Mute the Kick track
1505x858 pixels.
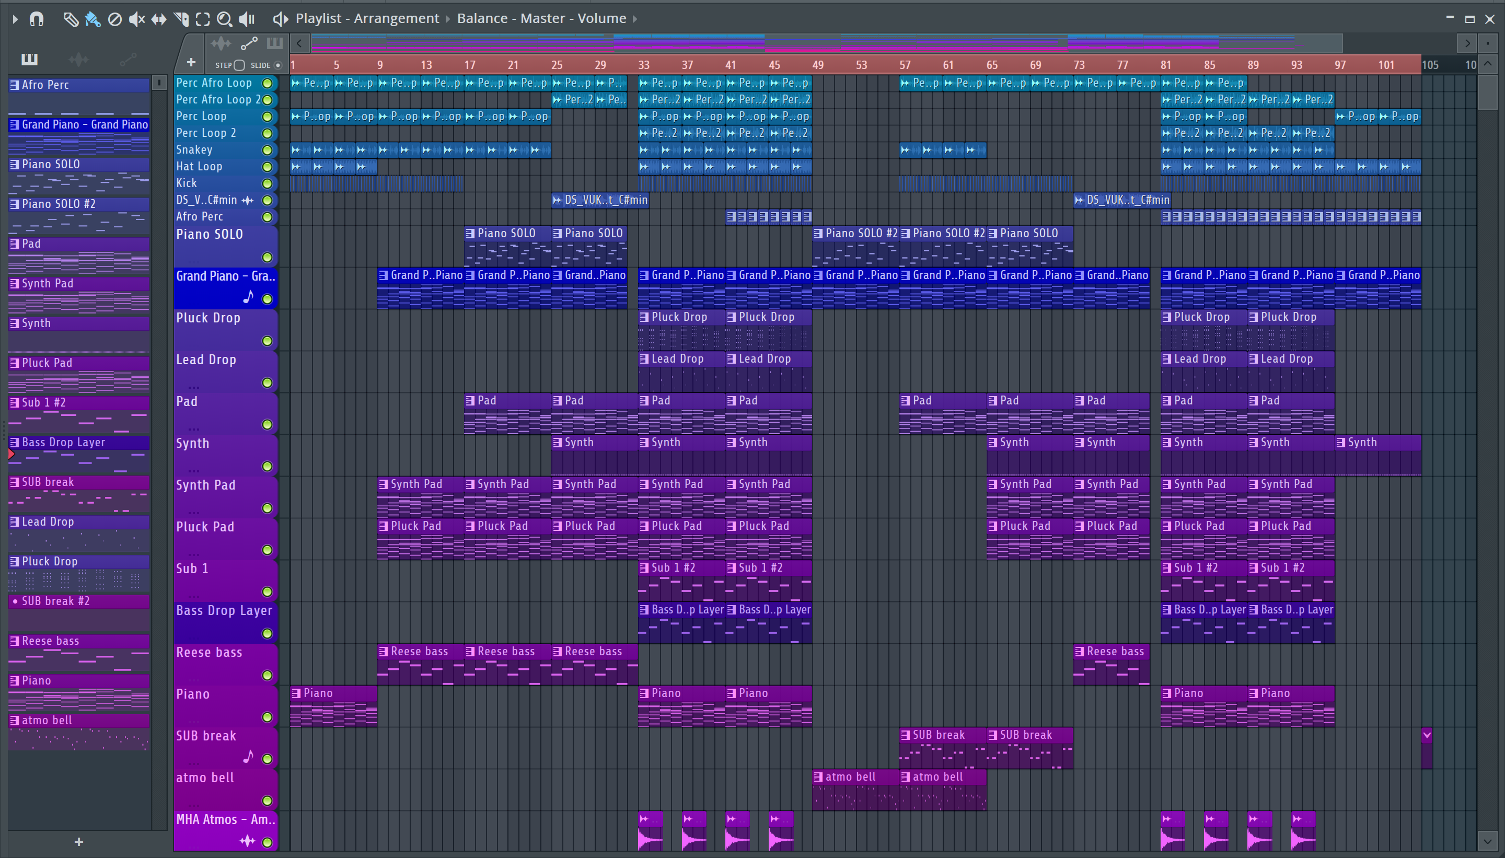click(267, 184)
